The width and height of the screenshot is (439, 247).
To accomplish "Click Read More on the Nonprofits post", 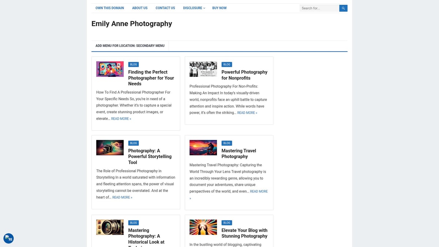I will point(247,113).
